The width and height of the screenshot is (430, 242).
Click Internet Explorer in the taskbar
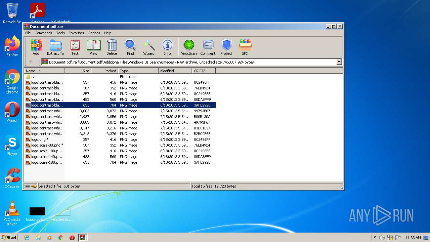pos(27,238)
